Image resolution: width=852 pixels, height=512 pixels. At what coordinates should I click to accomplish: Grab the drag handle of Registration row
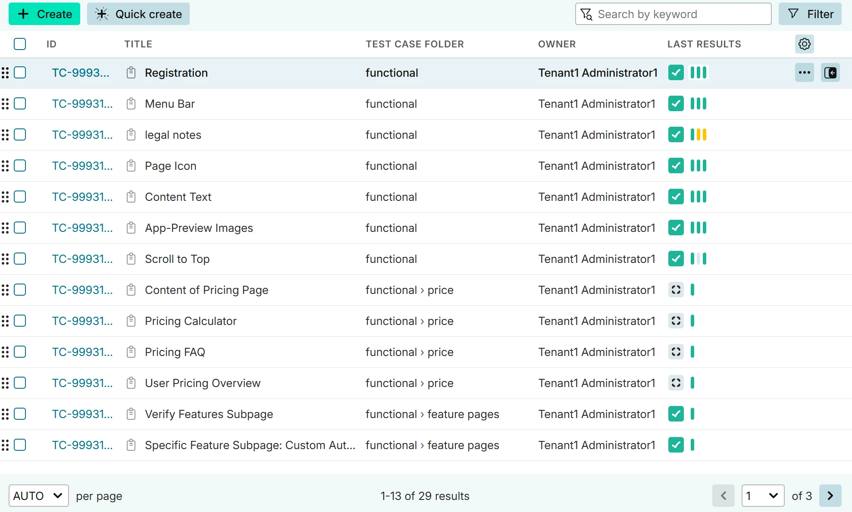tap(5, 73)
